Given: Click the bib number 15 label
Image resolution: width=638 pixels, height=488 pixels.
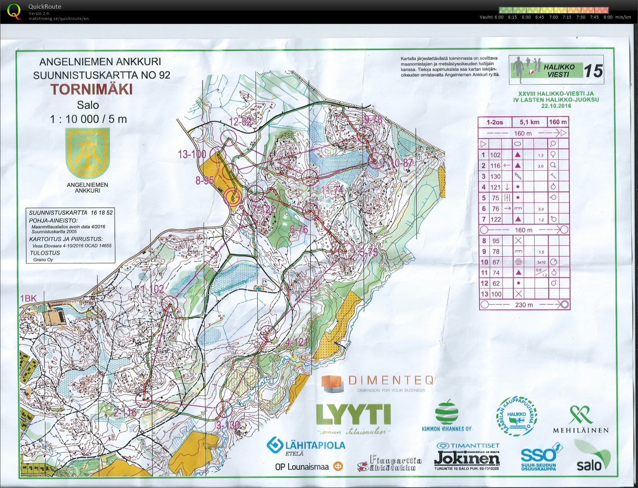Looking at the screenshot, I should tap(593, 71).
